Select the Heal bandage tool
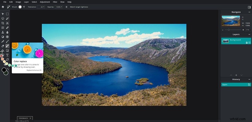The height and width of the screenshot is (122, 252). coord(7,28)
